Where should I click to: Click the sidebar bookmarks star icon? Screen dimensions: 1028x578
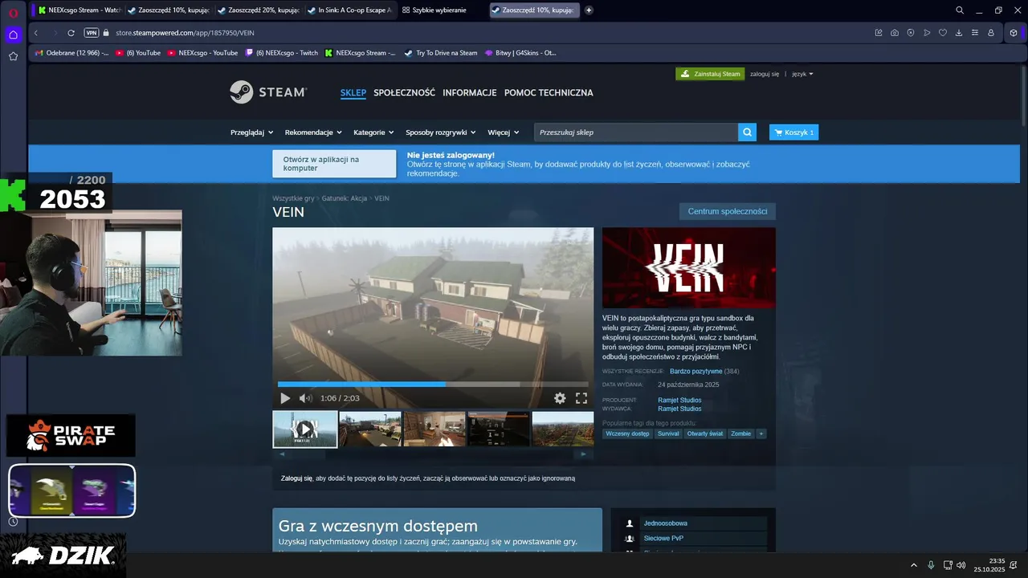(13, 56)
